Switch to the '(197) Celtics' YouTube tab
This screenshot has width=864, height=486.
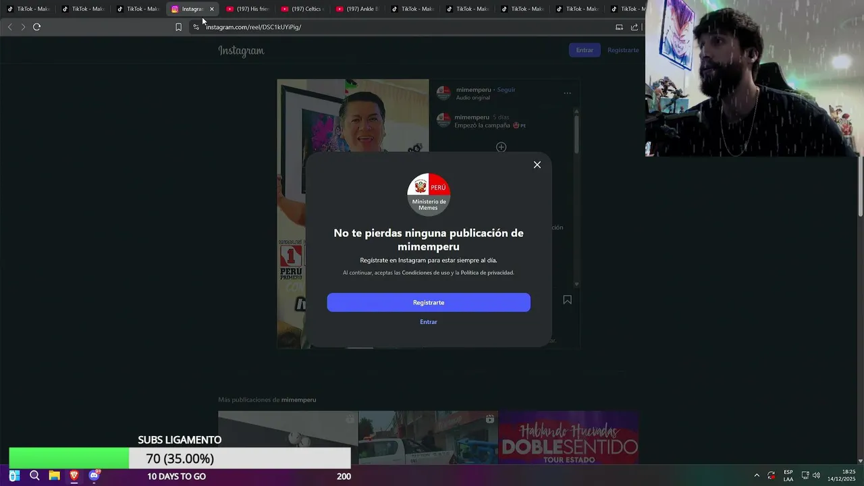pyautogui.click(x=302, y=9)
